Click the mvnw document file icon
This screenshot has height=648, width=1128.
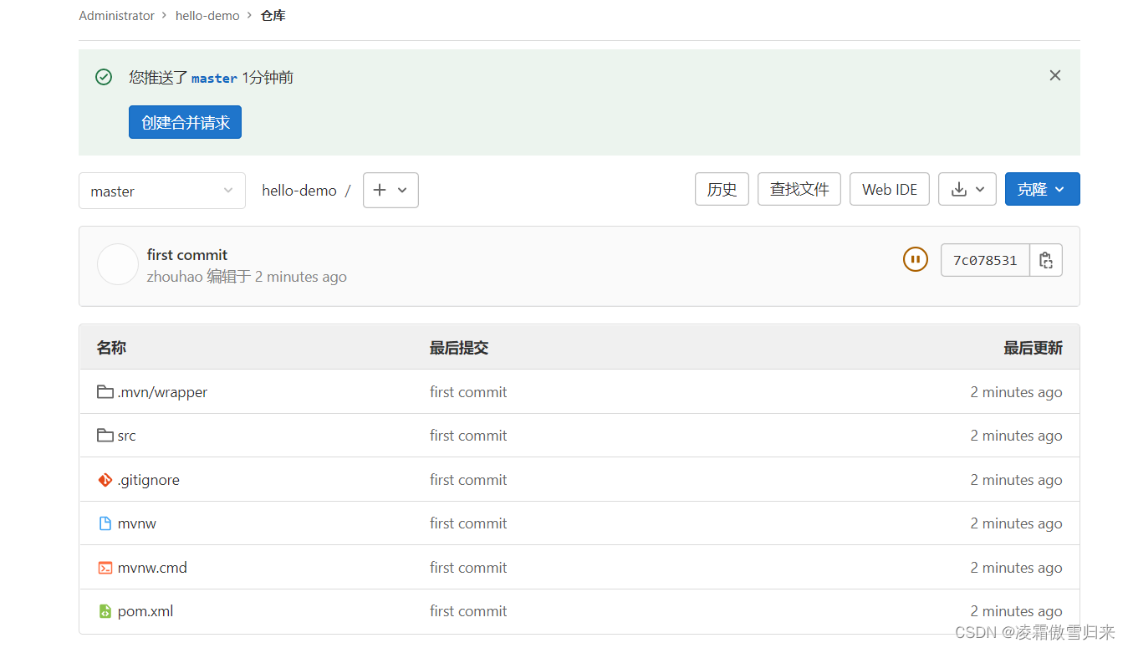(x=105, y=523)
